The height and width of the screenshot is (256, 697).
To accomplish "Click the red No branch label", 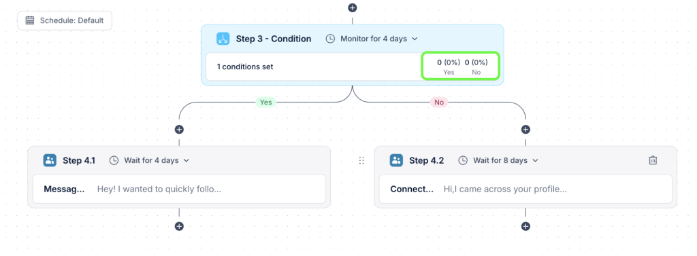I will coord(439,103).
